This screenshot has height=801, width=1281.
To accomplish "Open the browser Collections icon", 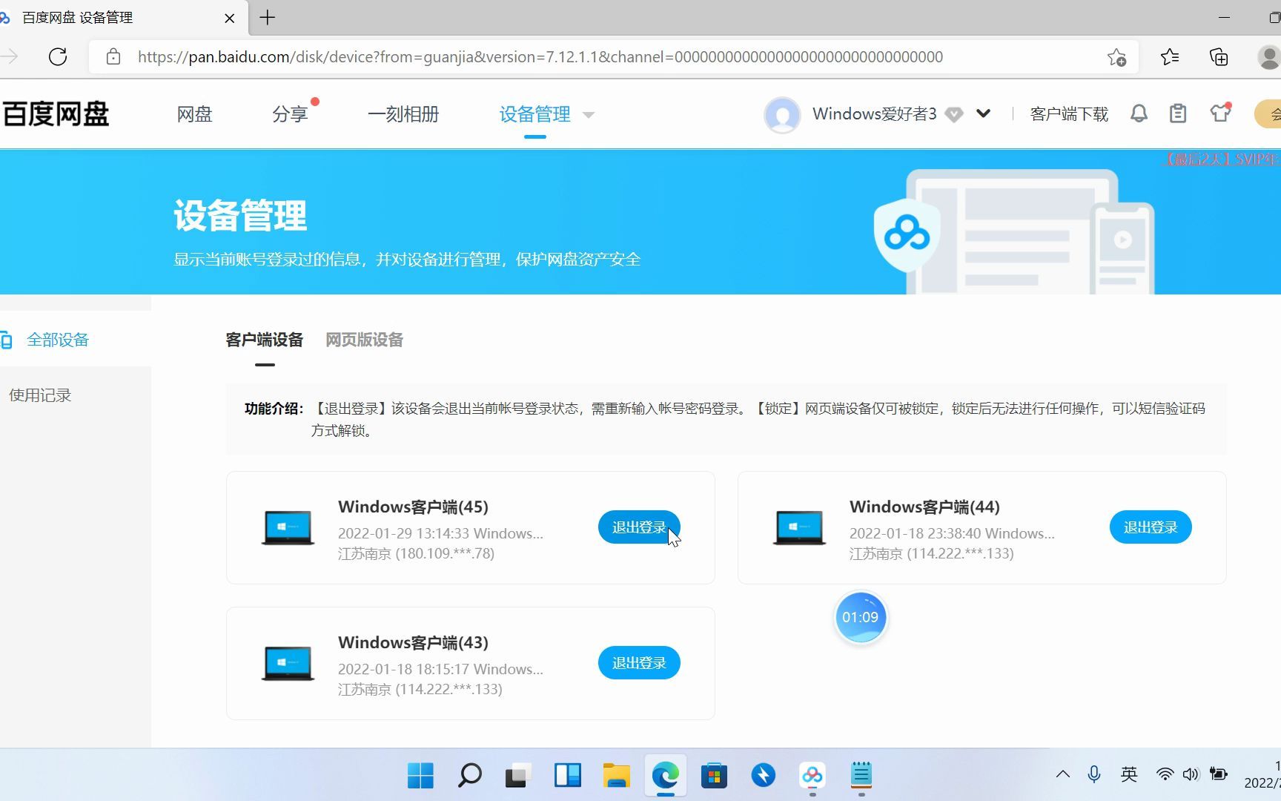I will pos(1219,56).
